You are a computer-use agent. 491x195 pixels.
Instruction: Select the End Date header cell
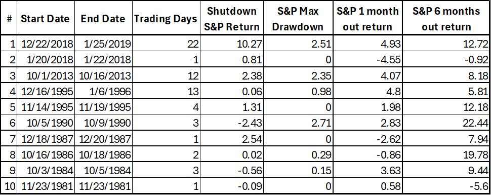(103, 18)
